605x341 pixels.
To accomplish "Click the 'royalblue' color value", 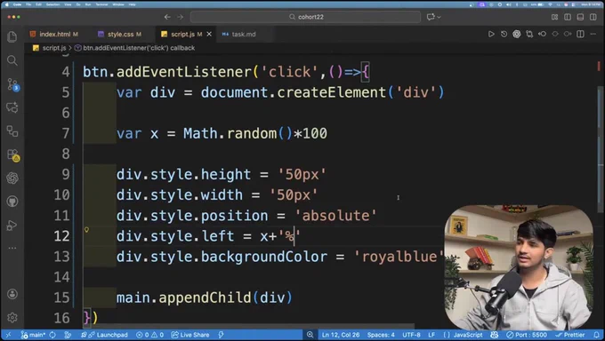I will point(399,257).
